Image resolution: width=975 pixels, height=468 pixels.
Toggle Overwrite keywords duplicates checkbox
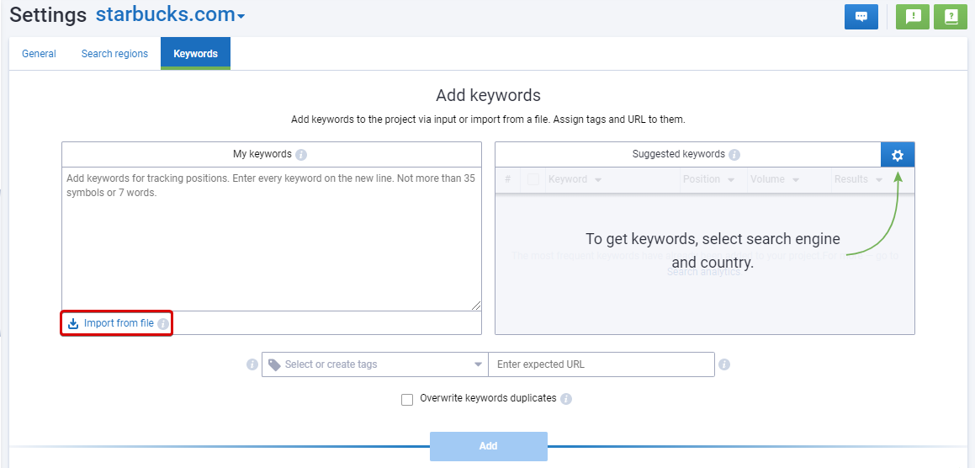click(407, 400)
